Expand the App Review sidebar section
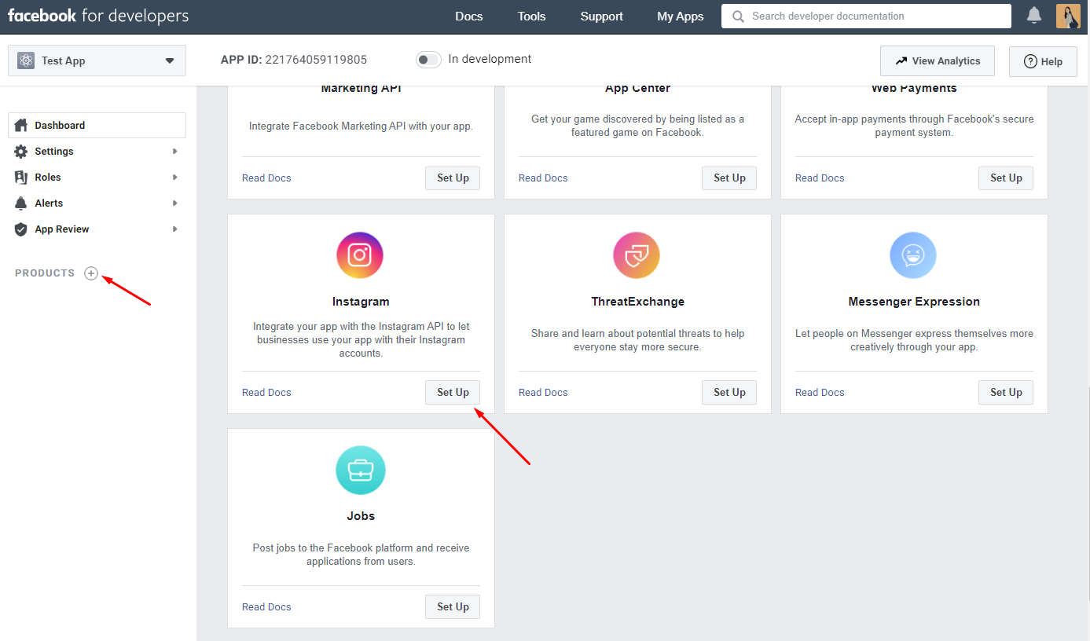 pos(97,229)
